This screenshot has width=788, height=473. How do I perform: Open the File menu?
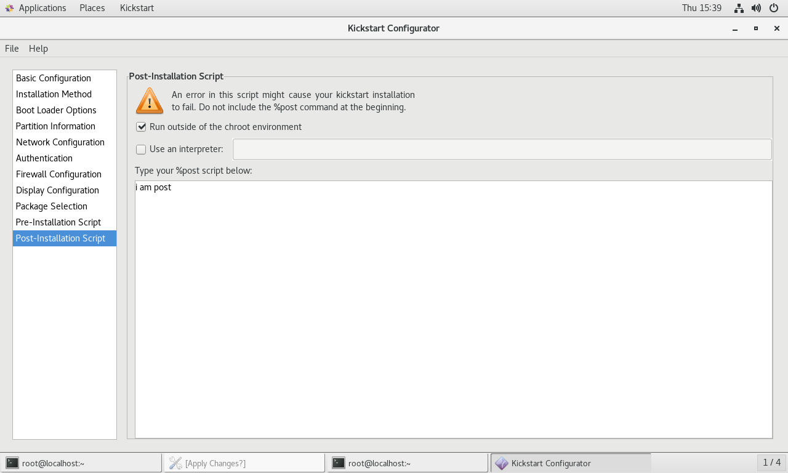12,49
